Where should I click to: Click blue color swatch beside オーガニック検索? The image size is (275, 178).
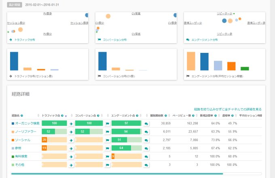[x=13, y=123]
